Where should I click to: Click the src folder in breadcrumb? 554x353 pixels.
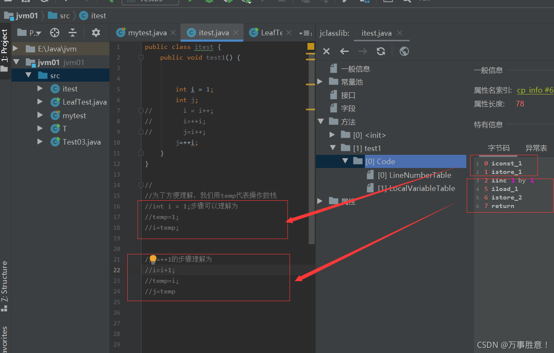point(59,16)
